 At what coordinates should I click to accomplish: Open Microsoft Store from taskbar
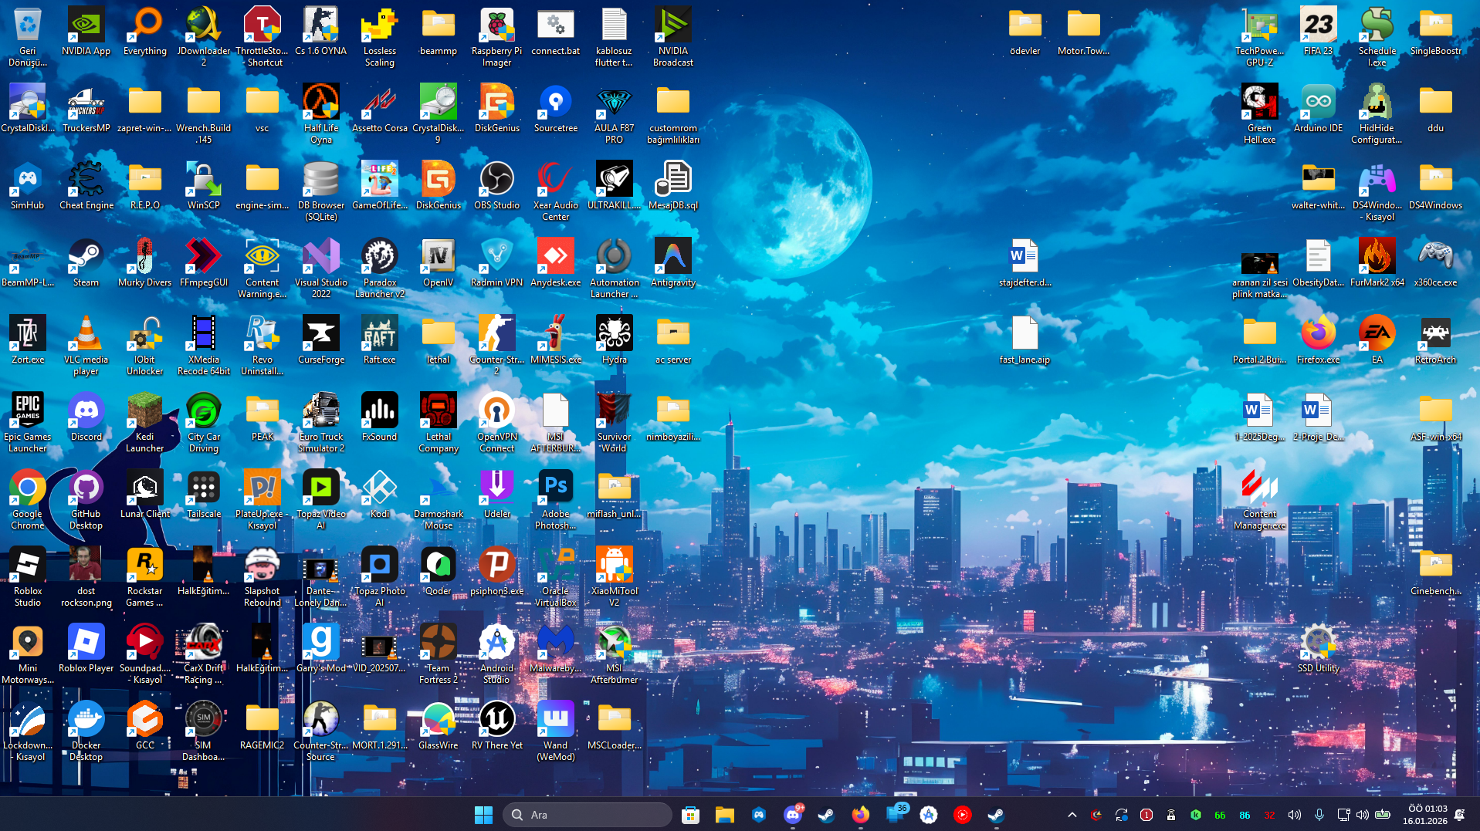pos(690,815)
